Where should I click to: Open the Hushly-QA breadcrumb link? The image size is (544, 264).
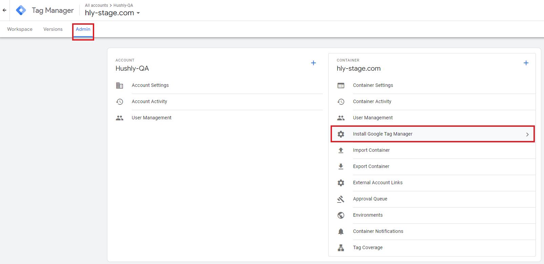pyautogui.click(x=123, y=5)
